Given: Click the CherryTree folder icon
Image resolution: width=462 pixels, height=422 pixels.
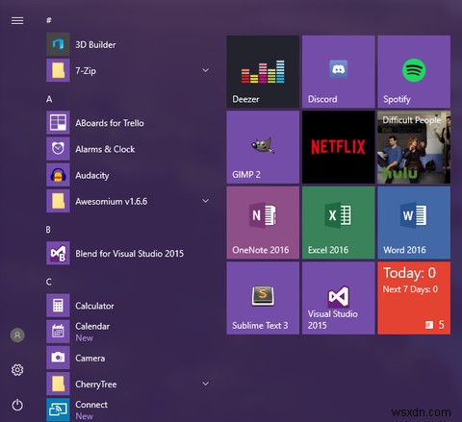Looking at the screenshot, I should point(58,384).
